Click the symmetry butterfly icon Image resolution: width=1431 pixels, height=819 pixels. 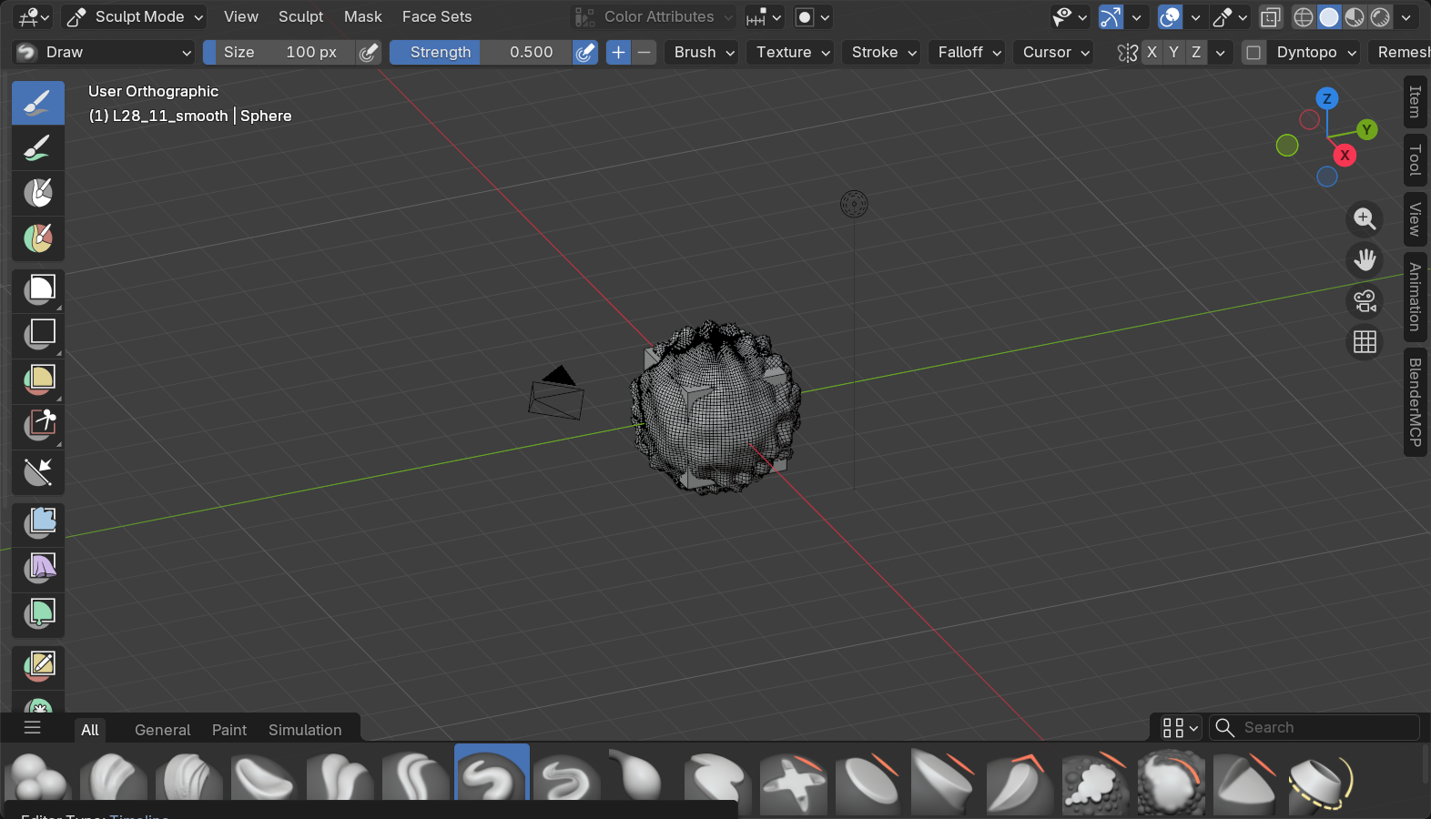[x=1128, y=53]
